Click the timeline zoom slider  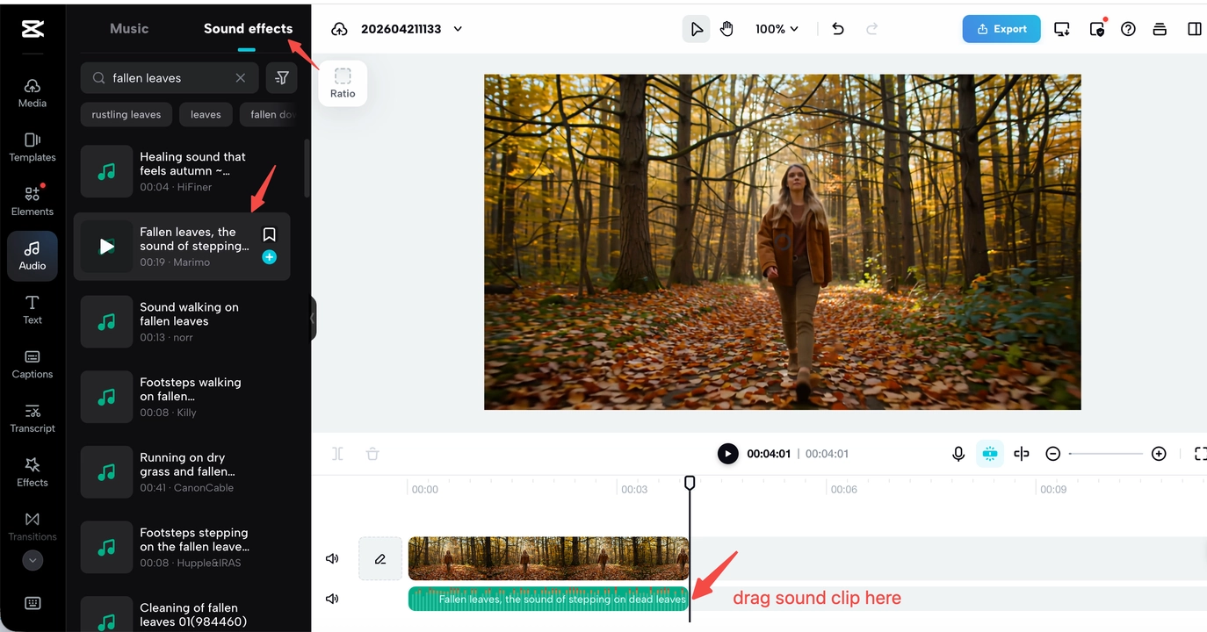click(x=1105, y=454)
